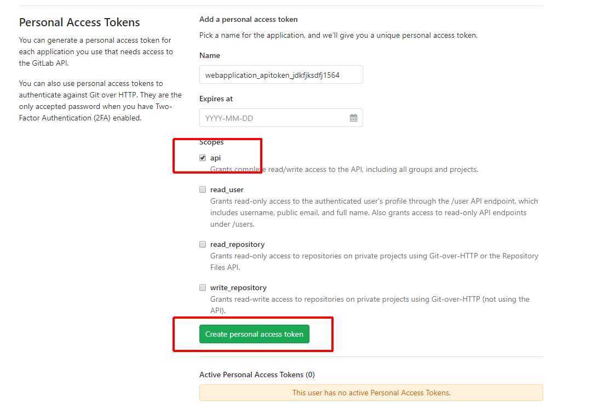Click Add a personal access token heading

pos(248,20)
